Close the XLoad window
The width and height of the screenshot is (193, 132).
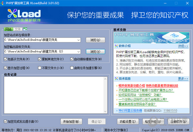pyautogui.click(x=187, y=3)
